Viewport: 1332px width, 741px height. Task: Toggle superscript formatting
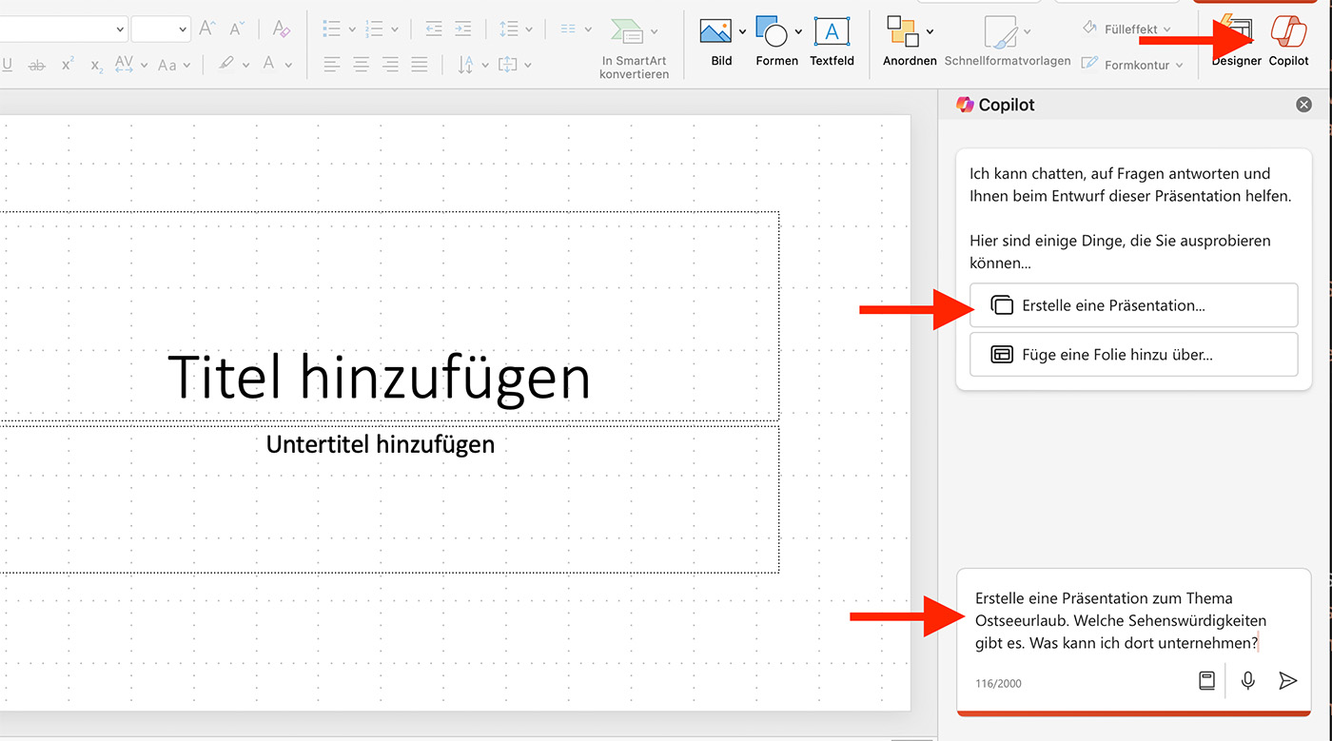point(67,65)
